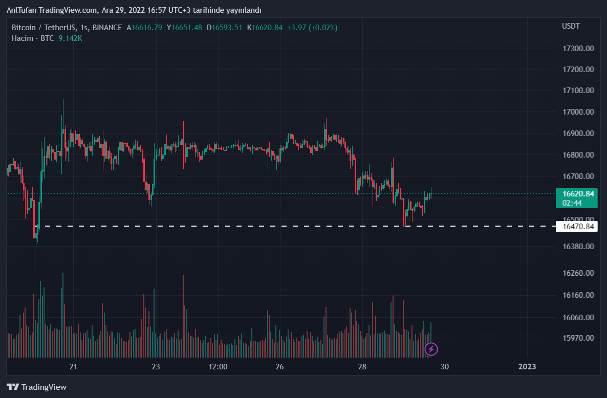The width and height of the screenshot is (607, 398).
Task: Click the +3.97 (+0.02%) change value
Action: point(312,28)
